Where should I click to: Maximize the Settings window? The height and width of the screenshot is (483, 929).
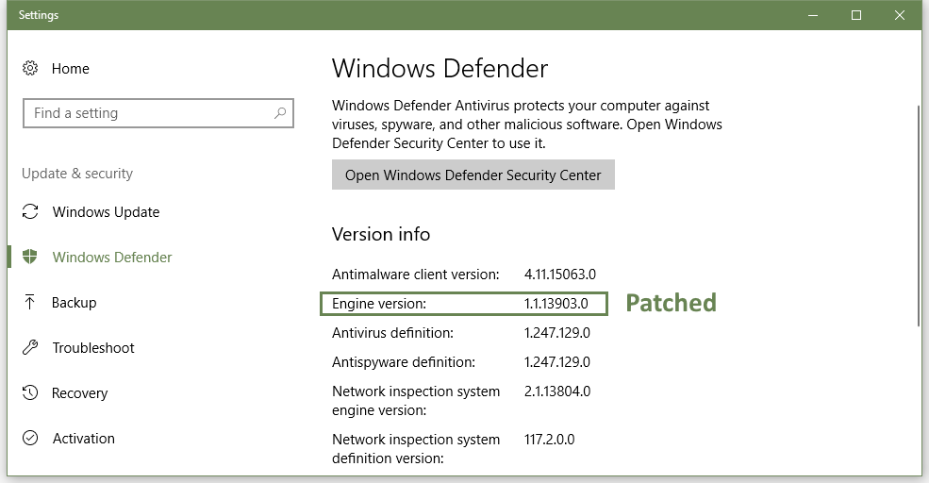856,15
